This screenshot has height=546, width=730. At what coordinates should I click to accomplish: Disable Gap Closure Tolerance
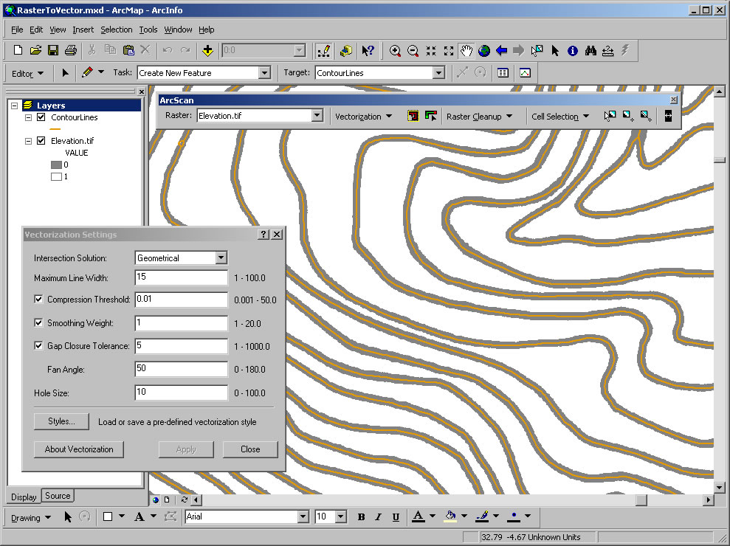click(39, 346)
